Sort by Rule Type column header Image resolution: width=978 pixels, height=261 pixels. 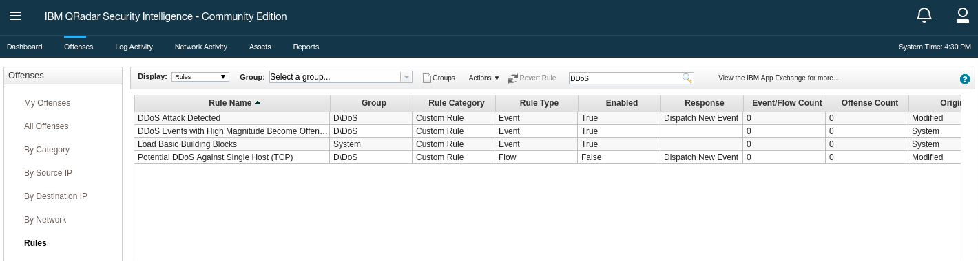pos(537,103)
